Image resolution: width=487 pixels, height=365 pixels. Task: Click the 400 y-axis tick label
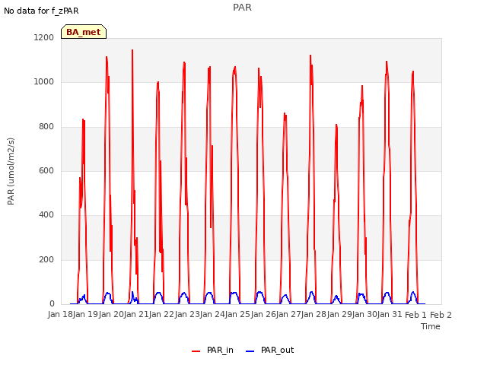46,214
